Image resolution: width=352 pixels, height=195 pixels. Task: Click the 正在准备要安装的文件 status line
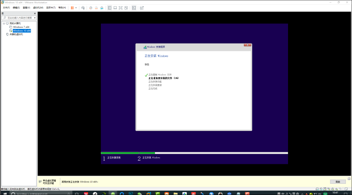pos(163,78)
